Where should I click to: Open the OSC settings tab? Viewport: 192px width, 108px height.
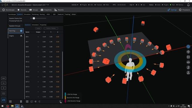pos(54,14)
